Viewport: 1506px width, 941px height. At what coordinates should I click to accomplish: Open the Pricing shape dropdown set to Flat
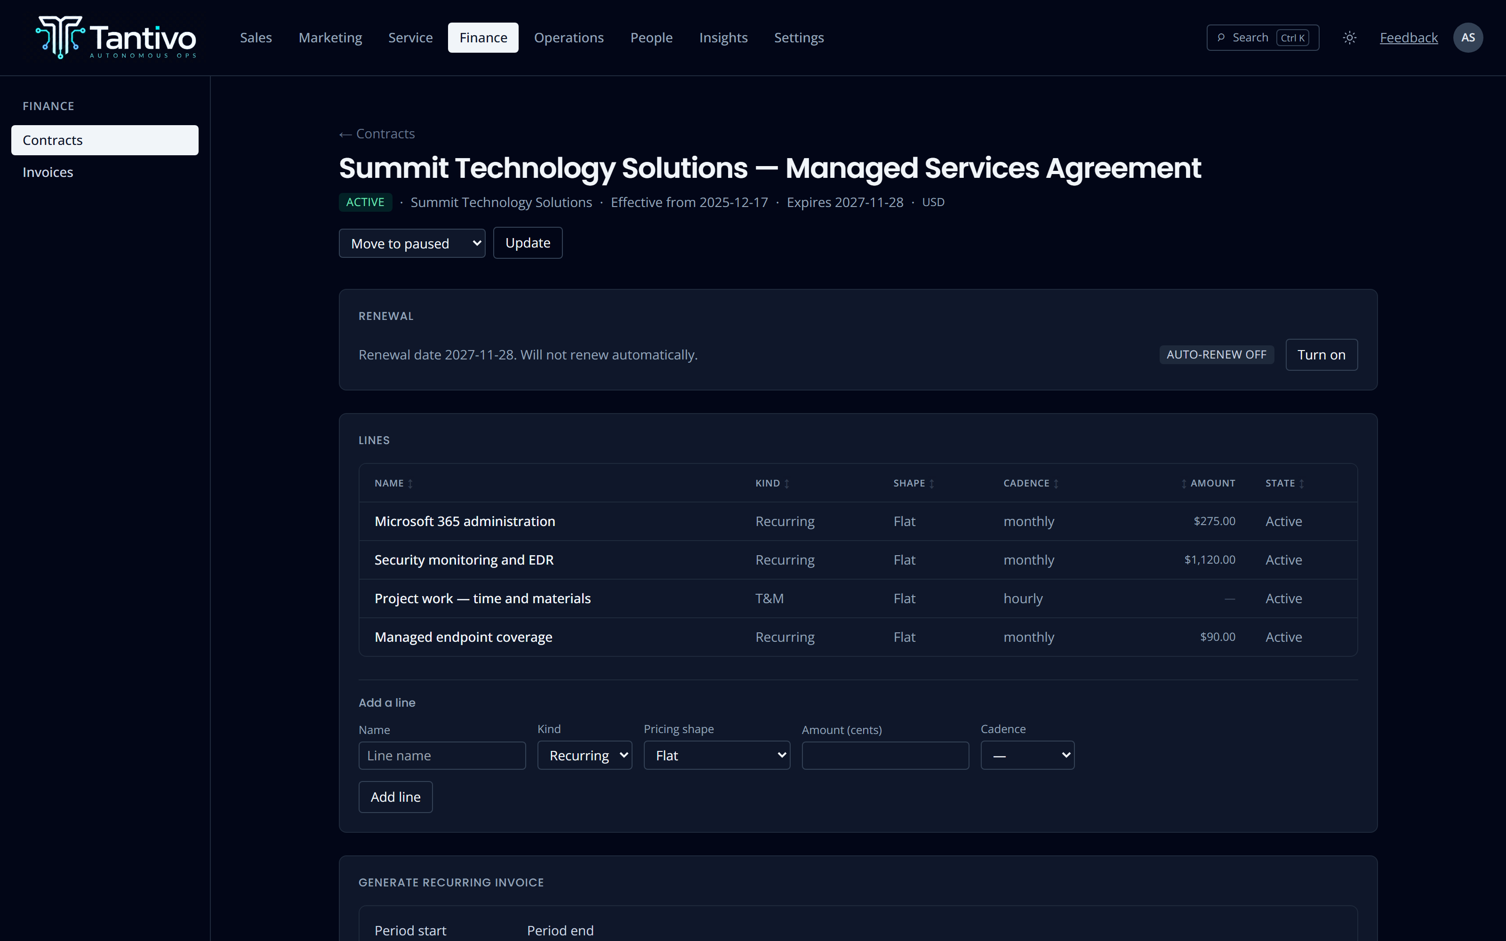coord(717,756)
